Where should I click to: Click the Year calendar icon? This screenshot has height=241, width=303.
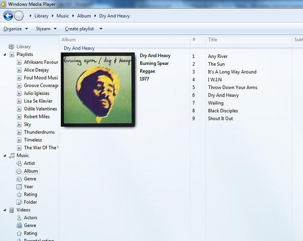click(19, 187)
